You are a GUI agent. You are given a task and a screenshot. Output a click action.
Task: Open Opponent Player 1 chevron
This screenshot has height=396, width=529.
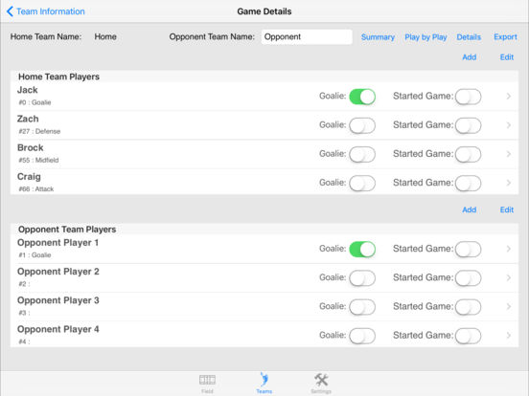tap(509, 249)
